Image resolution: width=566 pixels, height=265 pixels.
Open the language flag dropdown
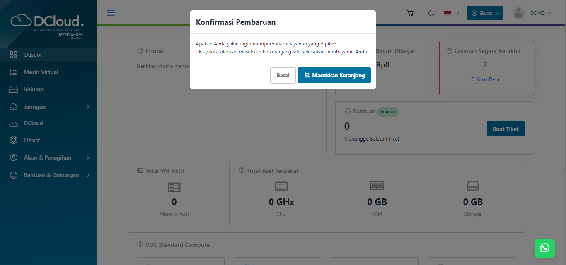pyautogui.click(x=451, y=13)
